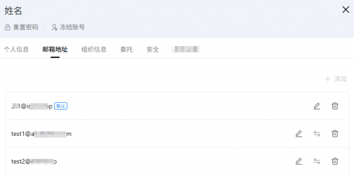
Task: Click the test1 email address text
Action: (41, 134)
